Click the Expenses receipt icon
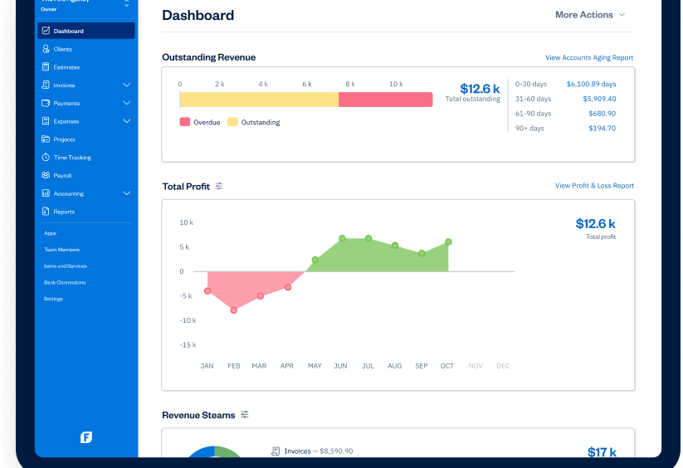The height and width of the screenshot is (468, 683). click(x=46, y=121)
